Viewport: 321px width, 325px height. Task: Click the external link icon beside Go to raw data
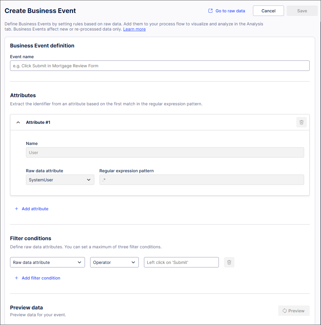tap(210, 11)
